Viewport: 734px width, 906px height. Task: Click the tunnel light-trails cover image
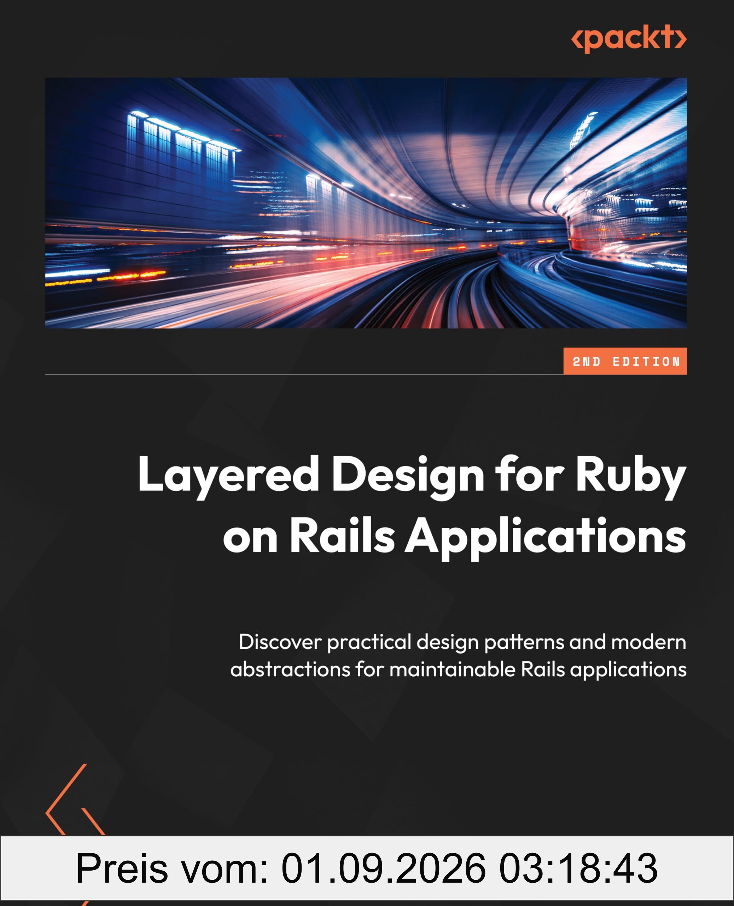(366, 203)
